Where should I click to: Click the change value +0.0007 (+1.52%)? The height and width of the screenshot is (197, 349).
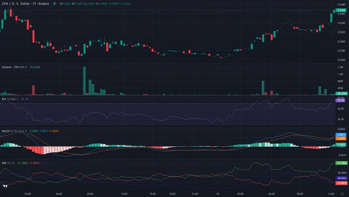pyautogui.click(x=119, y=4)
